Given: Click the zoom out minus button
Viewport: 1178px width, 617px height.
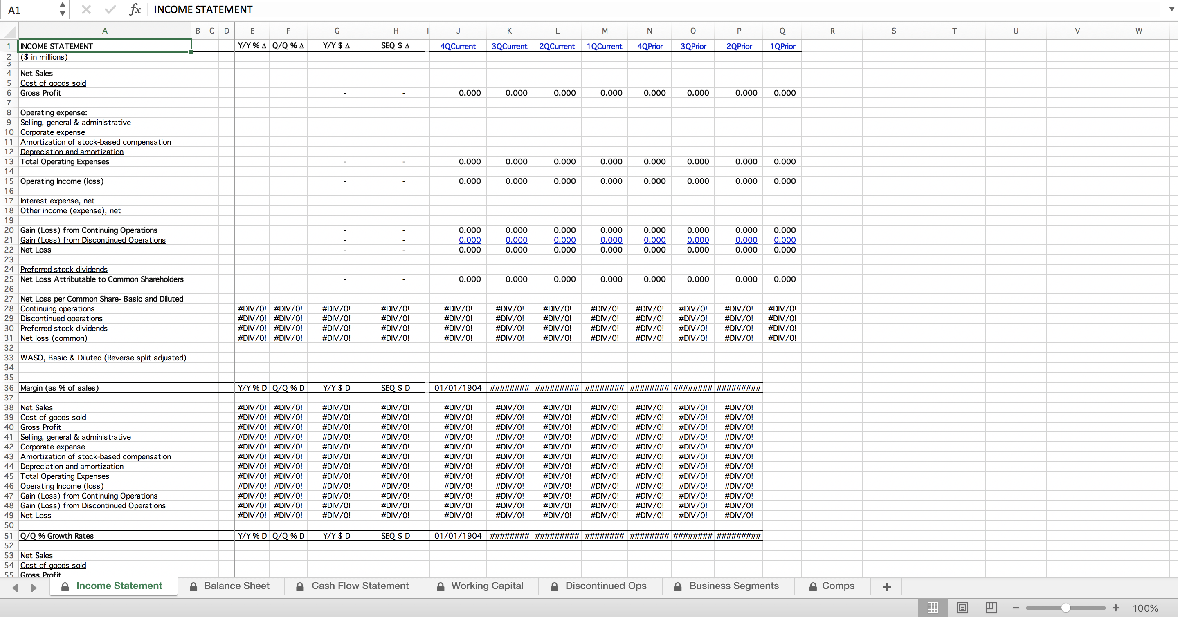Looking at the screenshot, I should point(1016,608).
